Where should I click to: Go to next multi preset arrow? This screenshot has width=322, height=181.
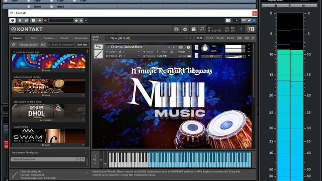190,38
